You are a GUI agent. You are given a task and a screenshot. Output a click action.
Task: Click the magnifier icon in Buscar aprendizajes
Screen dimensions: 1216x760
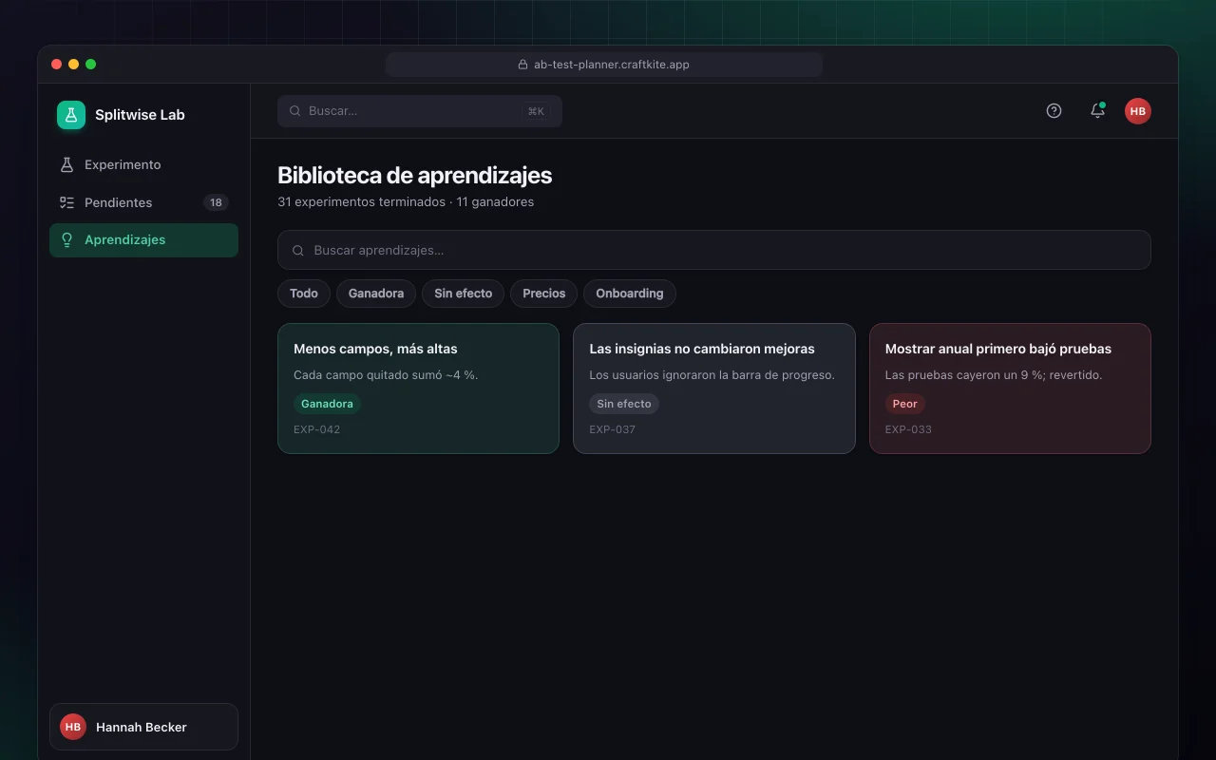[x=298, y=251]
